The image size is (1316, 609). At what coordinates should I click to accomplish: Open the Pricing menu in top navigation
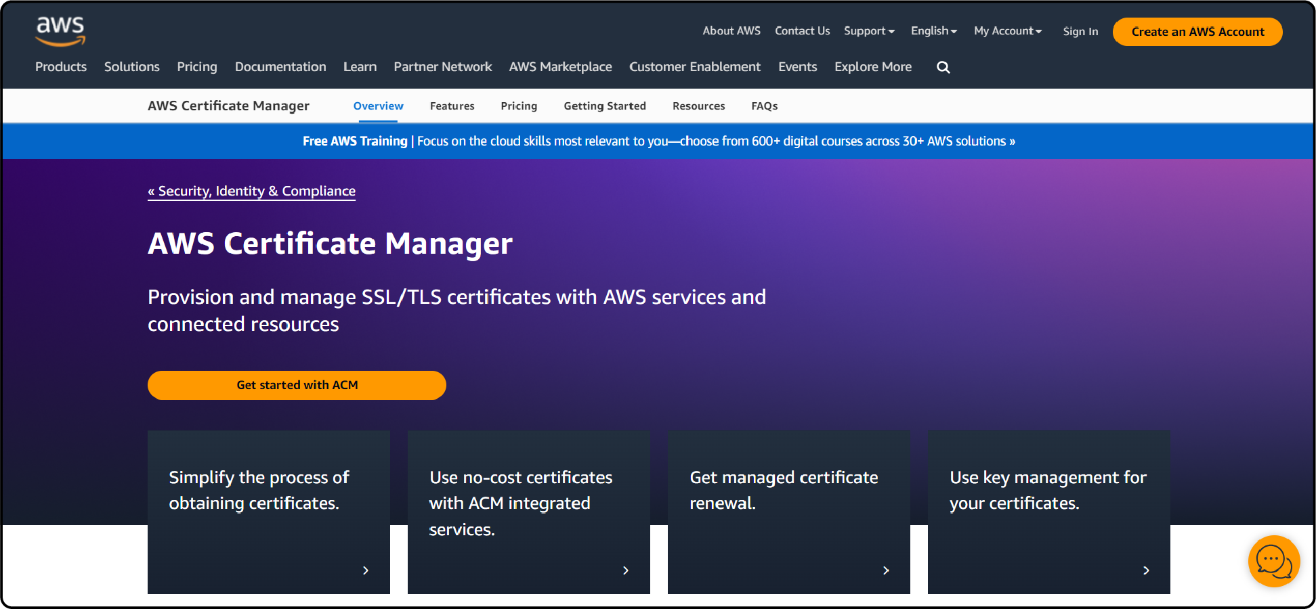click(197, 67)
